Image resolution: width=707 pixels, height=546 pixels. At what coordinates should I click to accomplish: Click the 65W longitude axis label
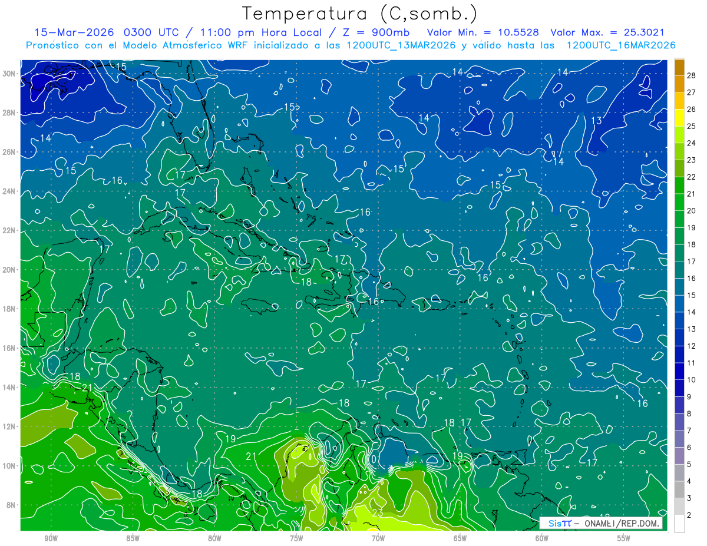click(x=460, y=538)
